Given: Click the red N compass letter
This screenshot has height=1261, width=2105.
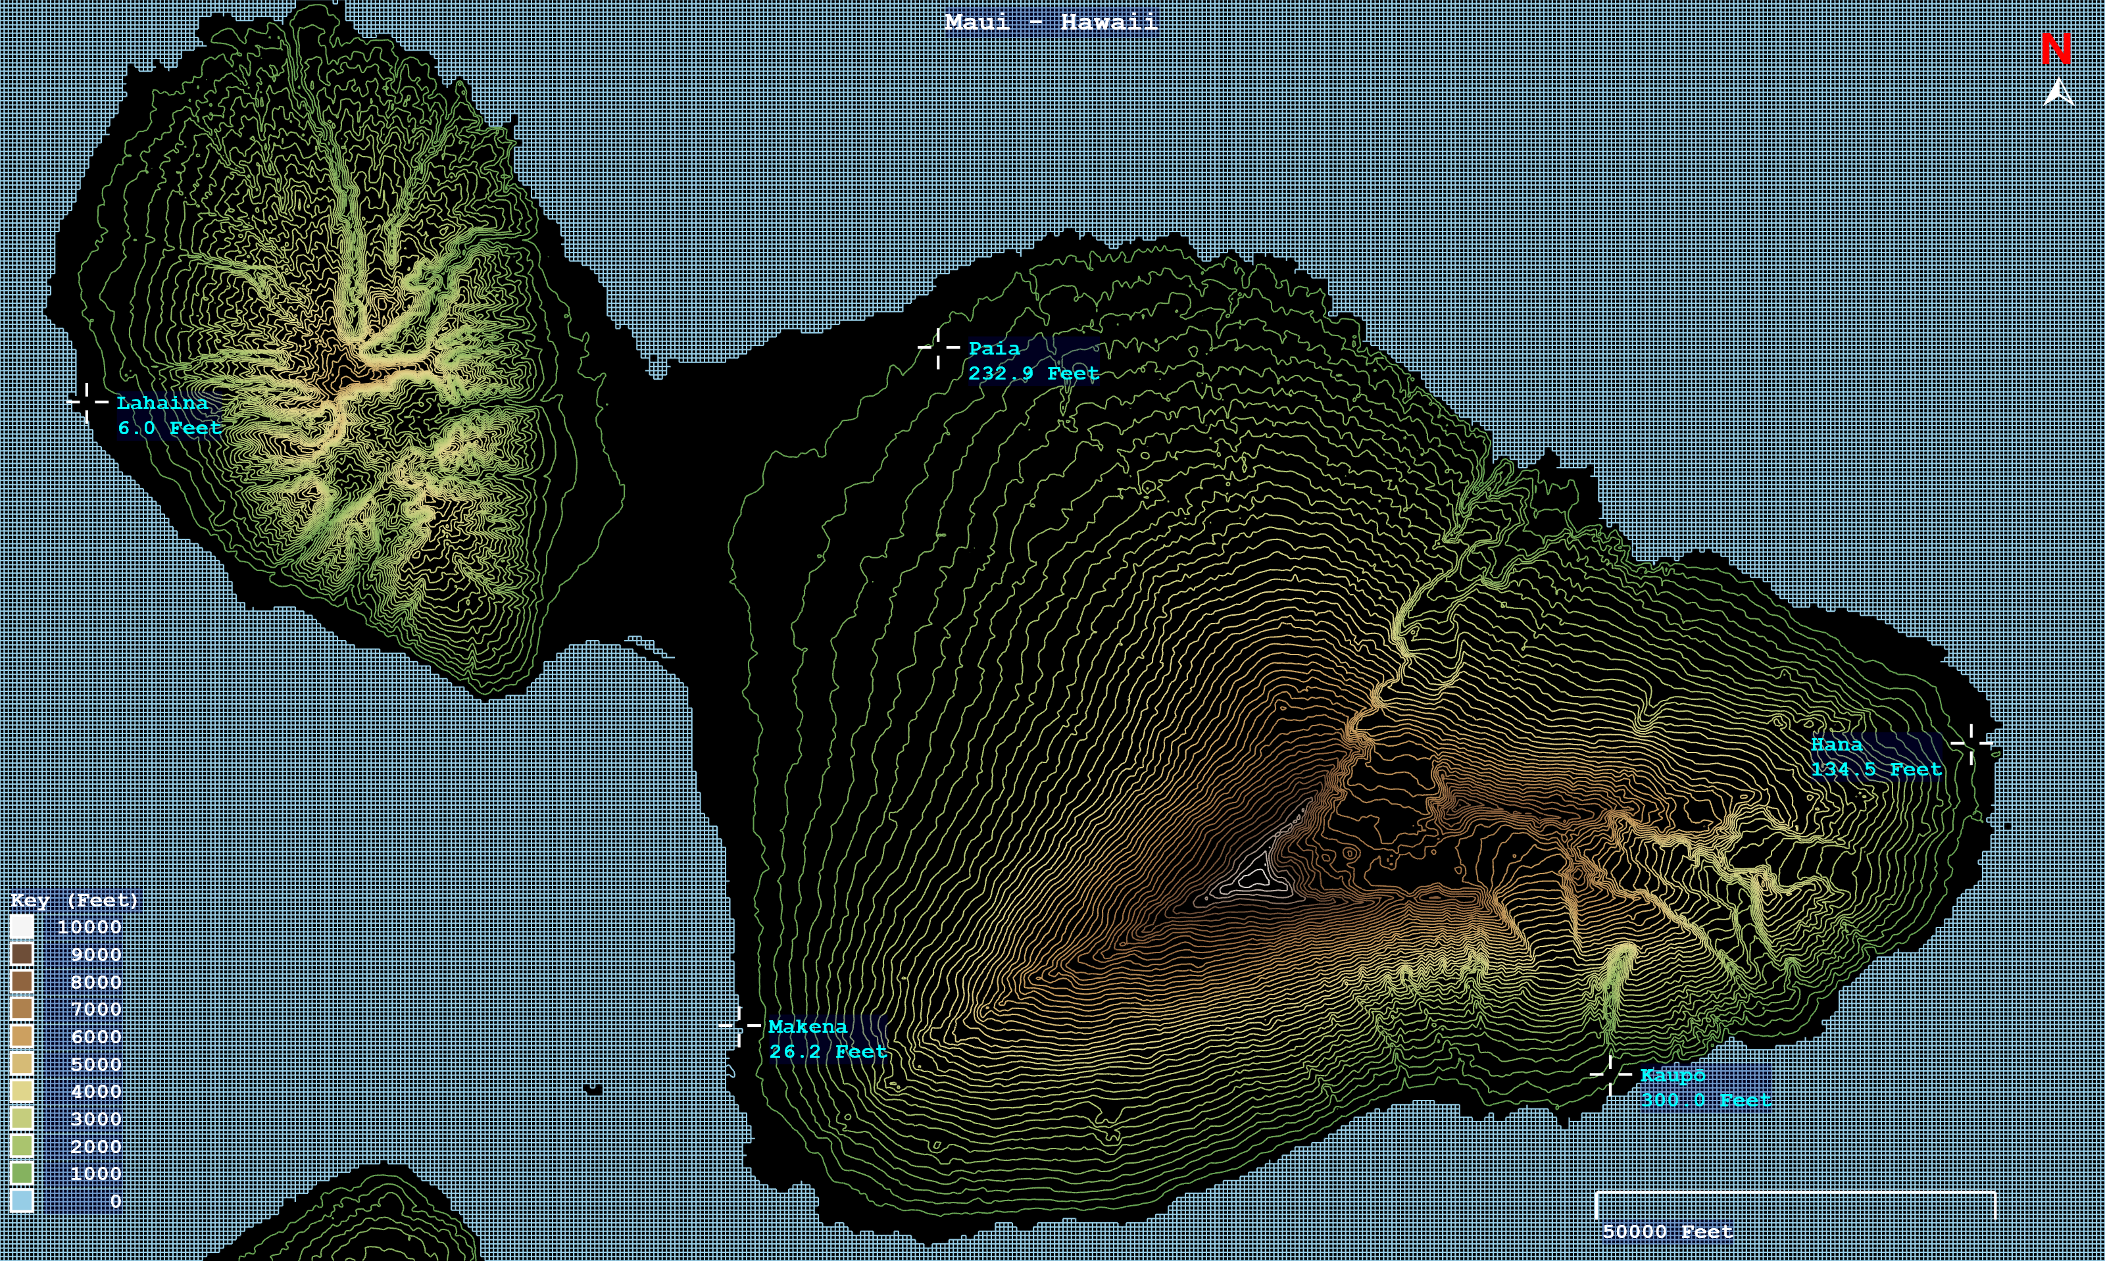Looking at the screenshot, I should pos(2056,49).
